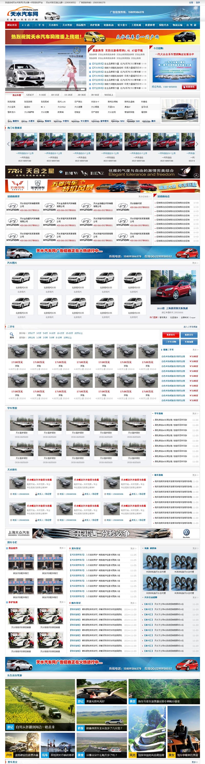Click the 登录 link in the top bar

click(198, 2)
